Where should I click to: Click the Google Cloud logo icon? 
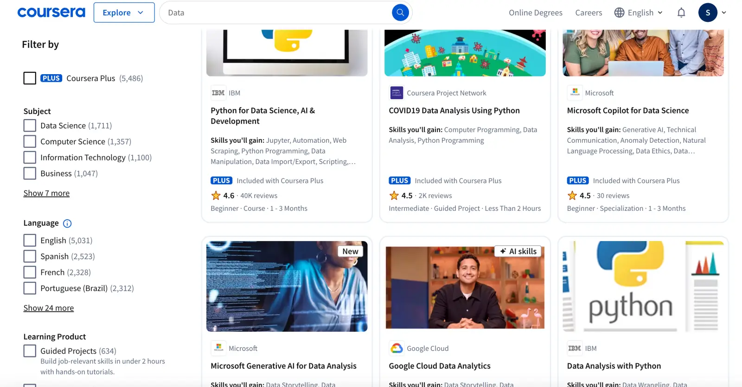(397, 348)
